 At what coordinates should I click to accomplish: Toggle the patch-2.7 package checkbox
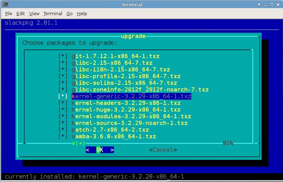coord(63,130)
